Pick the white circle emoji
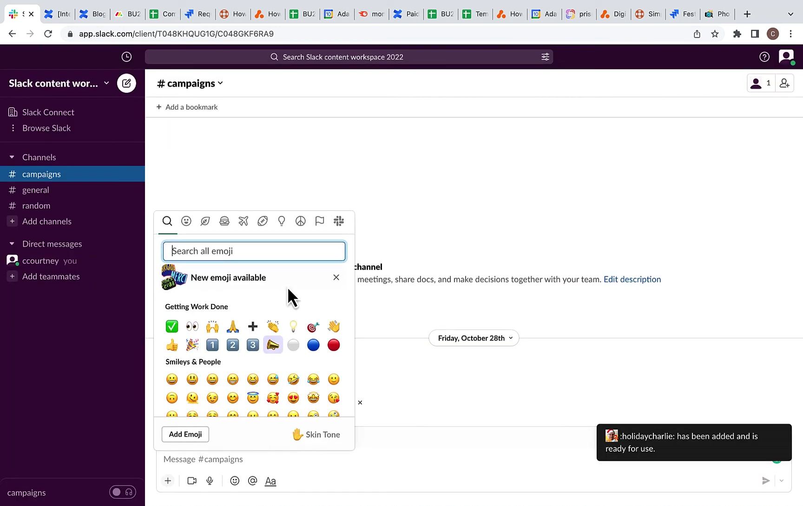The height and width of the screenshot is (506, 803). (x=293, y=345)
